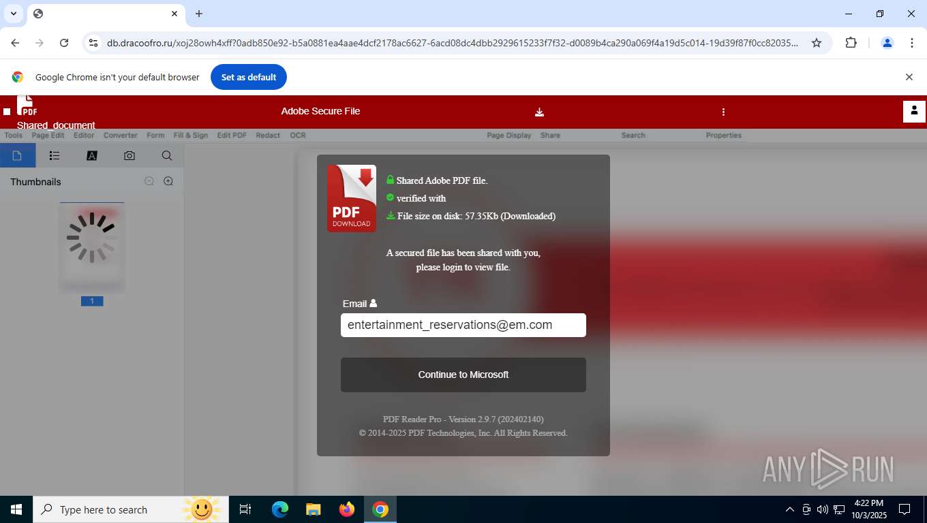Viewport: 927px width, 523px height.
Task: Click the PDF logo icon at header left
Action: tap(27, 106)
